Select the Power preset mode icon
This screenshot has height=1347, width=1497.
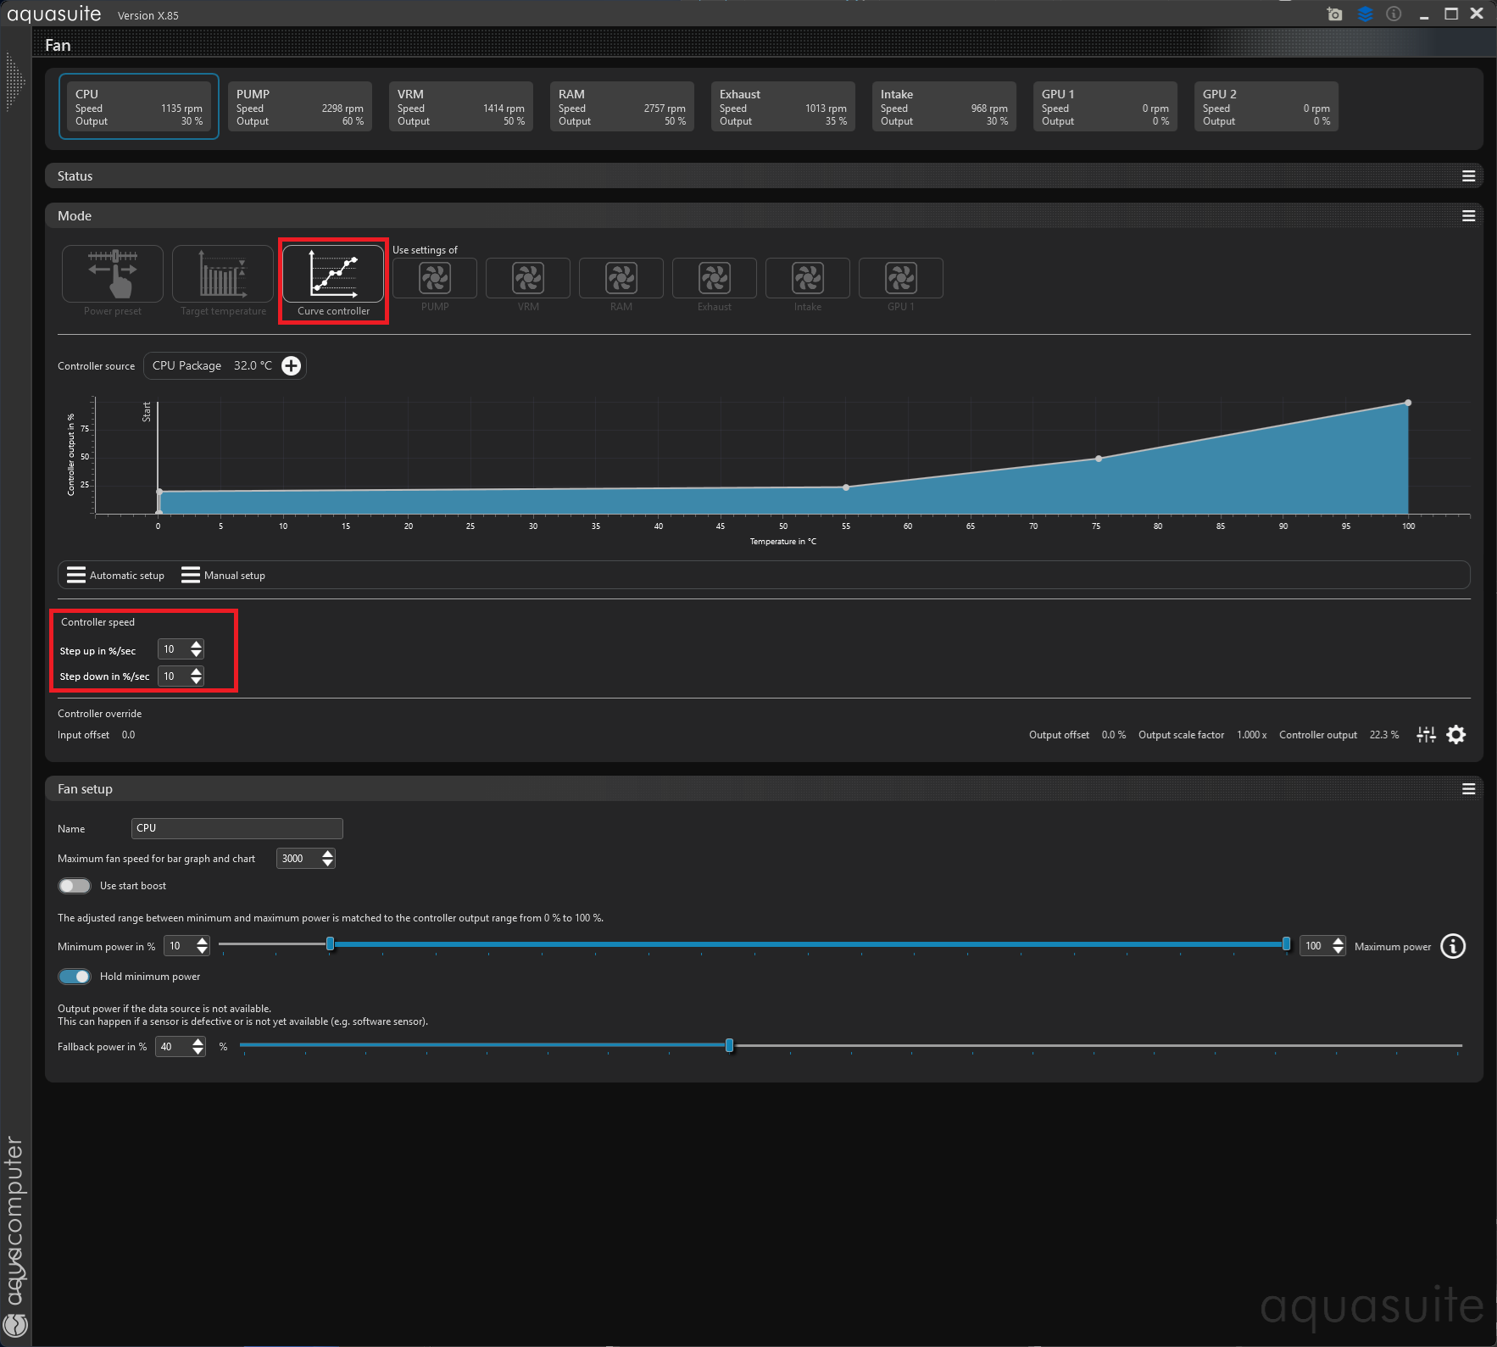(113, 274)
